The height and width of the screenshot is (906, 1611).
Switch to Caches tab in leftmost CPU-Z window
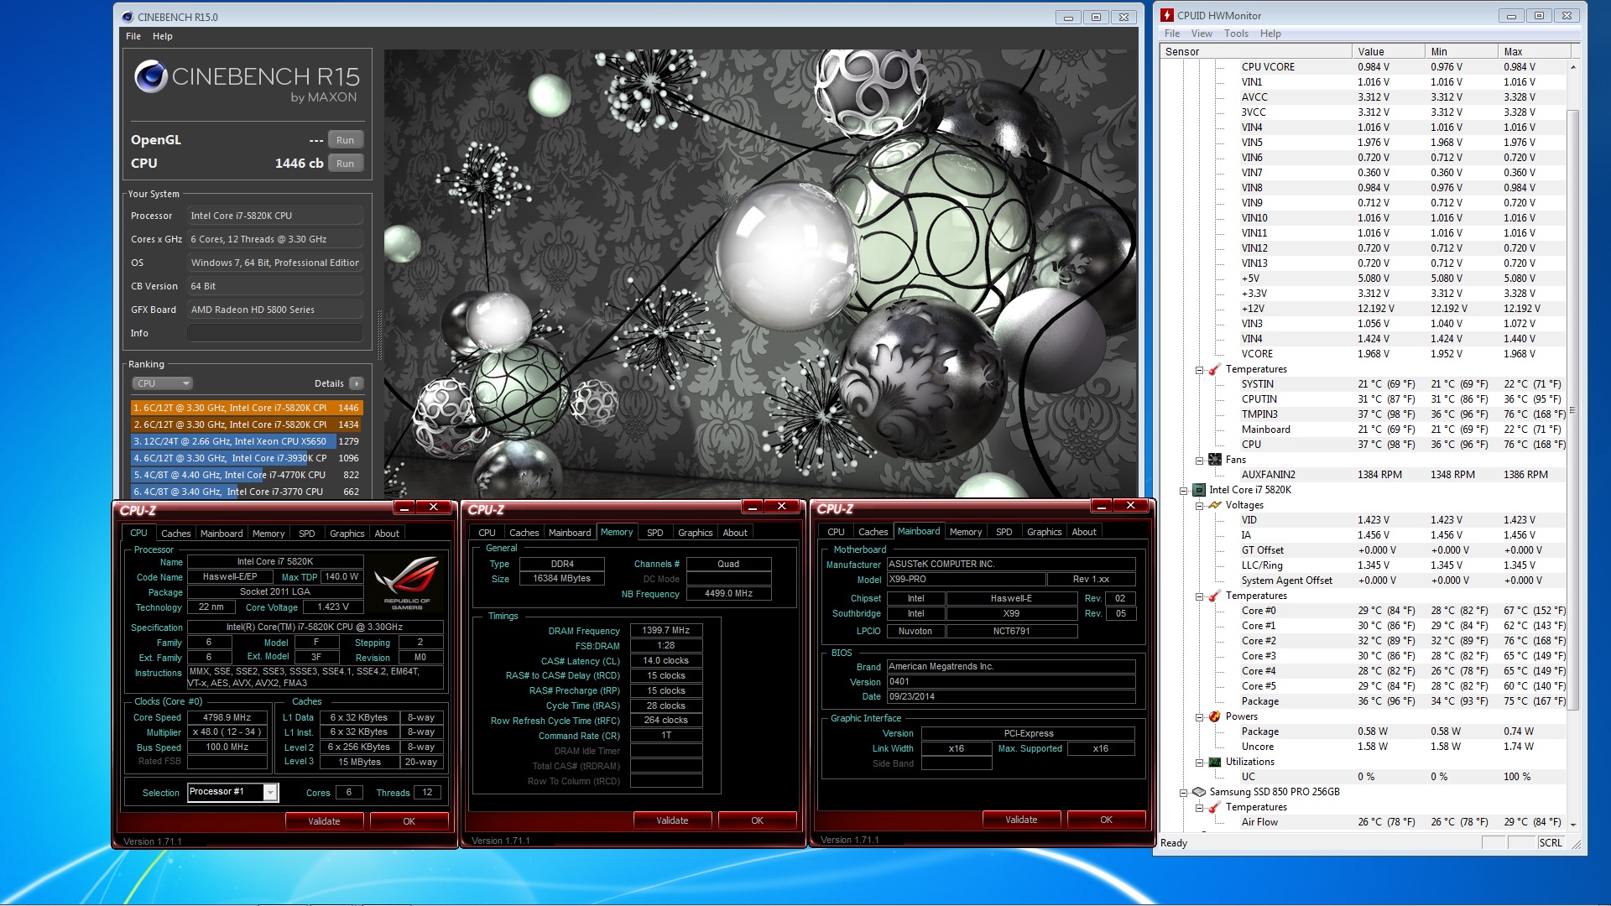point(175,534)
